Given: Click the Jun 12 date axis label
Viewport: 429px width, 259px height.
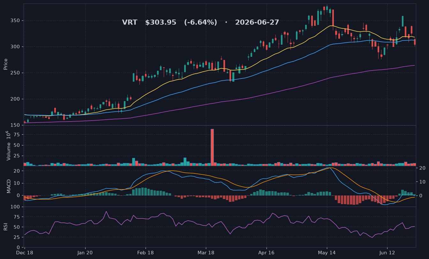Looking at the screenshot, I should [x=387, y=253].
